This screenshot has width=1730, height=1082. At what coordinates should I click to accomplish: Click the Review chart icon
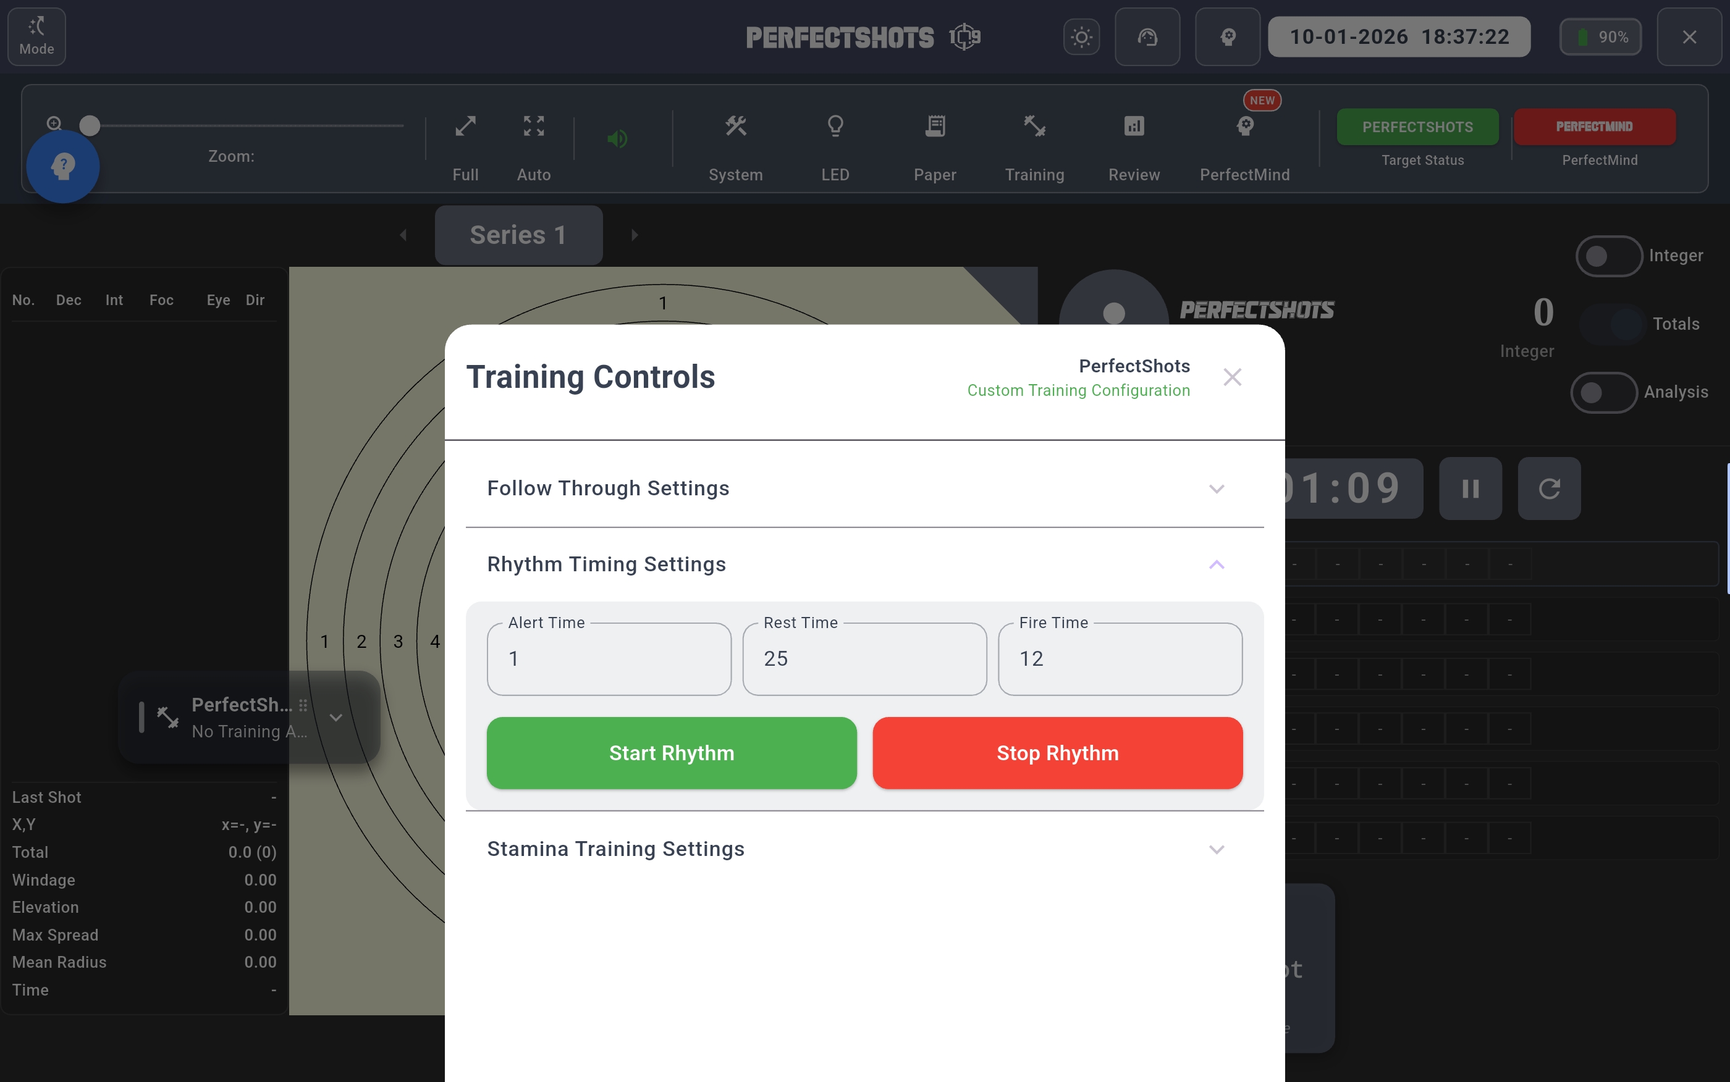coord(1134,127)
